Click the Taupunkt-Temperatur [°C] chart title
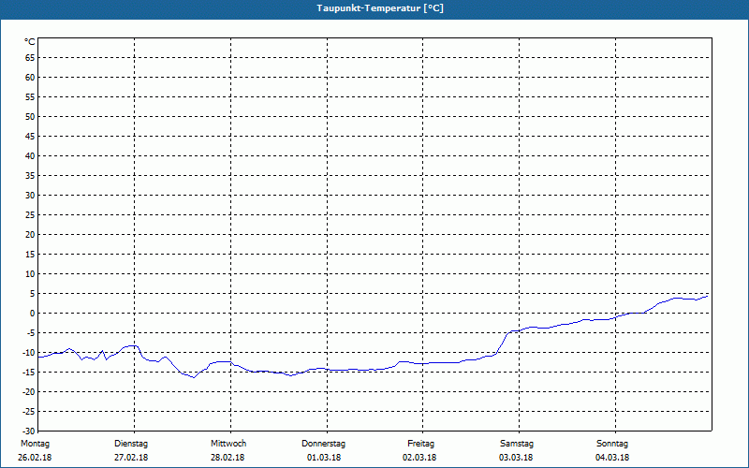 [x=380, y=8]
